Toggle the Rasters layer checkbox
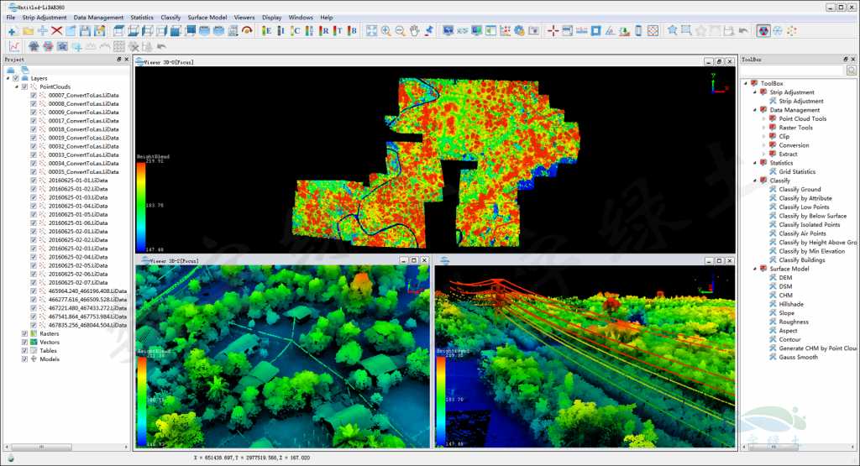 [24, 333]
